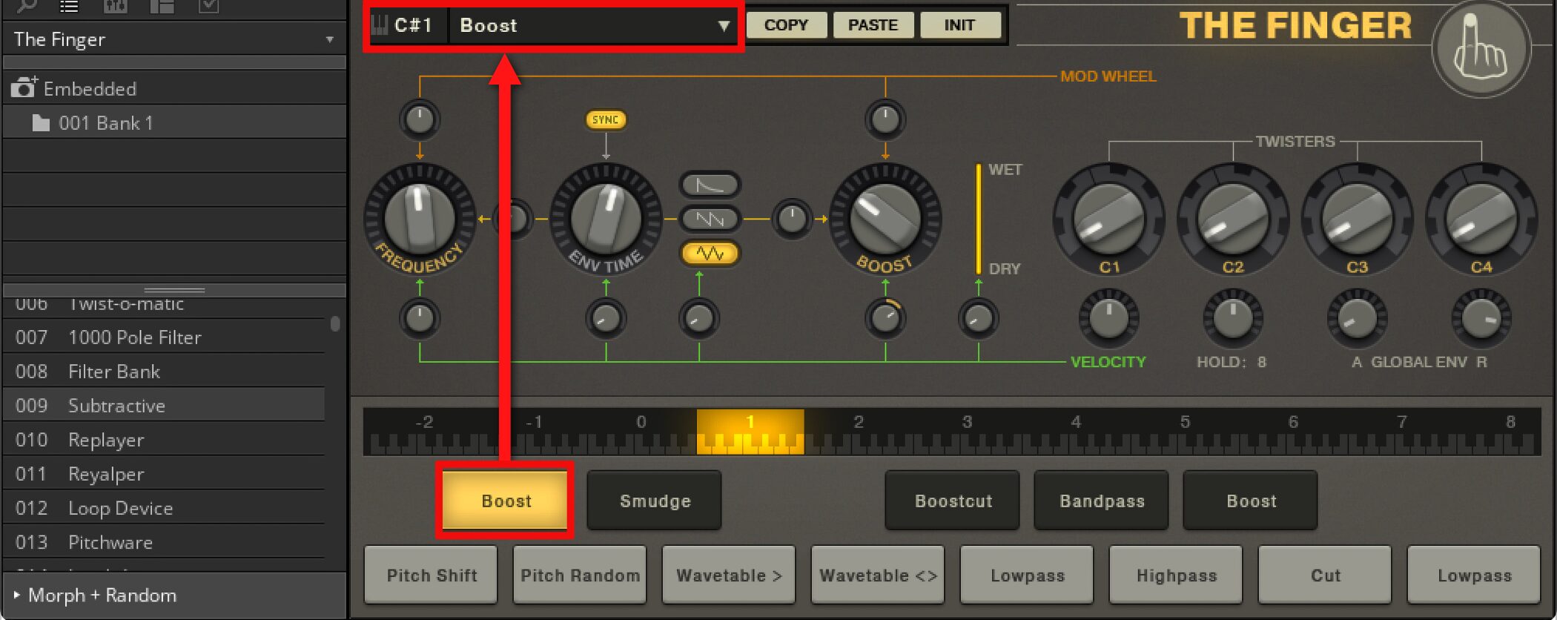Click the yellow WET/DRY level slider
1557x620 pixels.
pos(979,219)
